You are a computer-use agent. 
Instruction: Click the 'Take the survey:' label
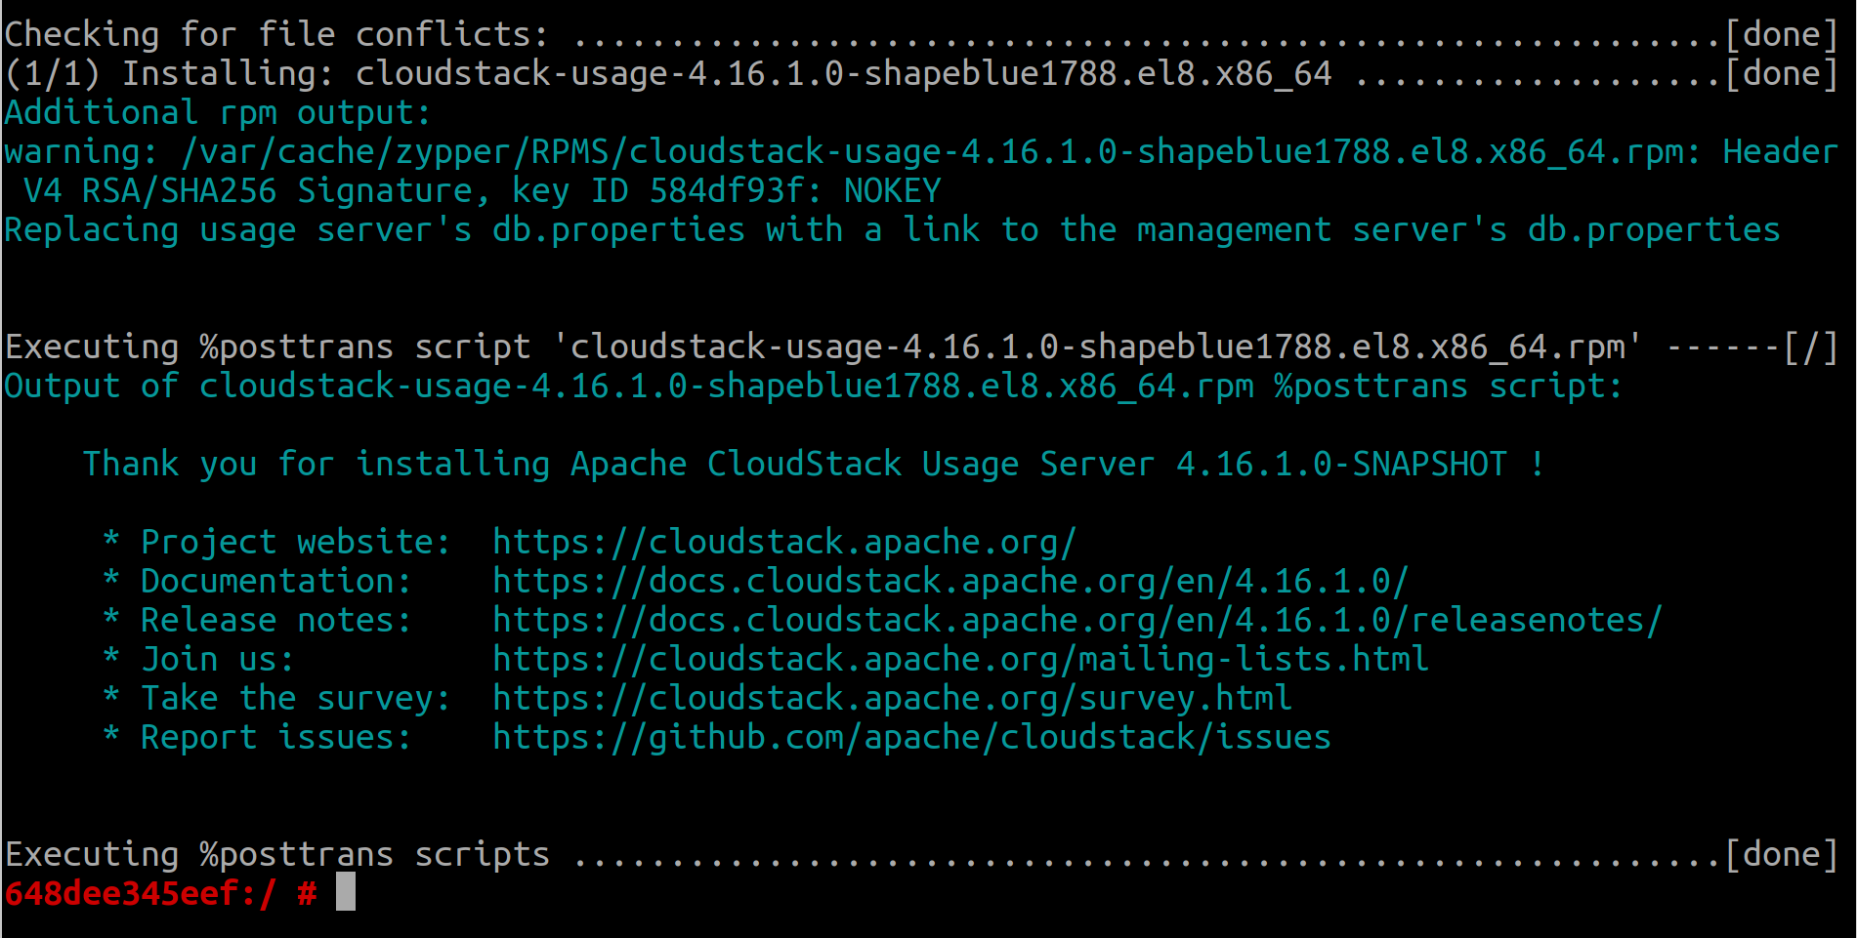tap(296, 698)
